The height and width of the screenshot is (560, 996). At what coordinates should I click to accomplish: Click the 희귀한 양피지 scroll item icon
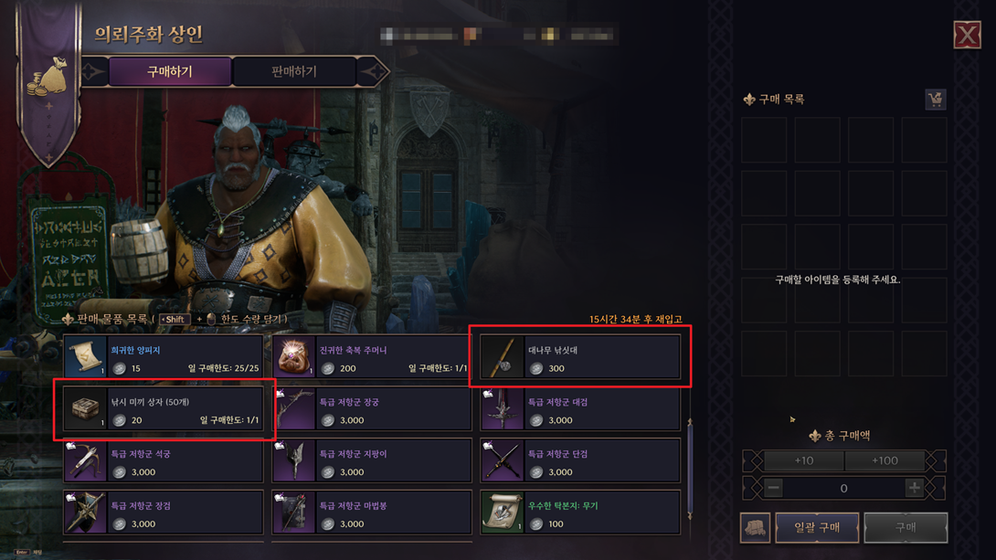pos(85,357)
